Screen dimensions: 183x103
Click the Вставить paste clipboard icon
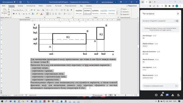coord(5,10)
